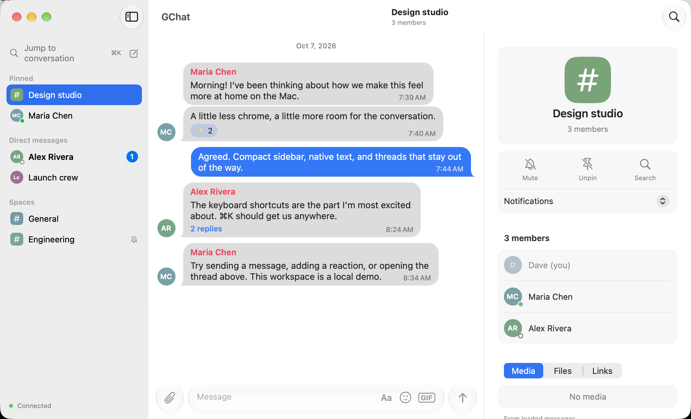Click the large Design studio hash avatar
Screen dimensions: 691x419
tap(588, 80)
